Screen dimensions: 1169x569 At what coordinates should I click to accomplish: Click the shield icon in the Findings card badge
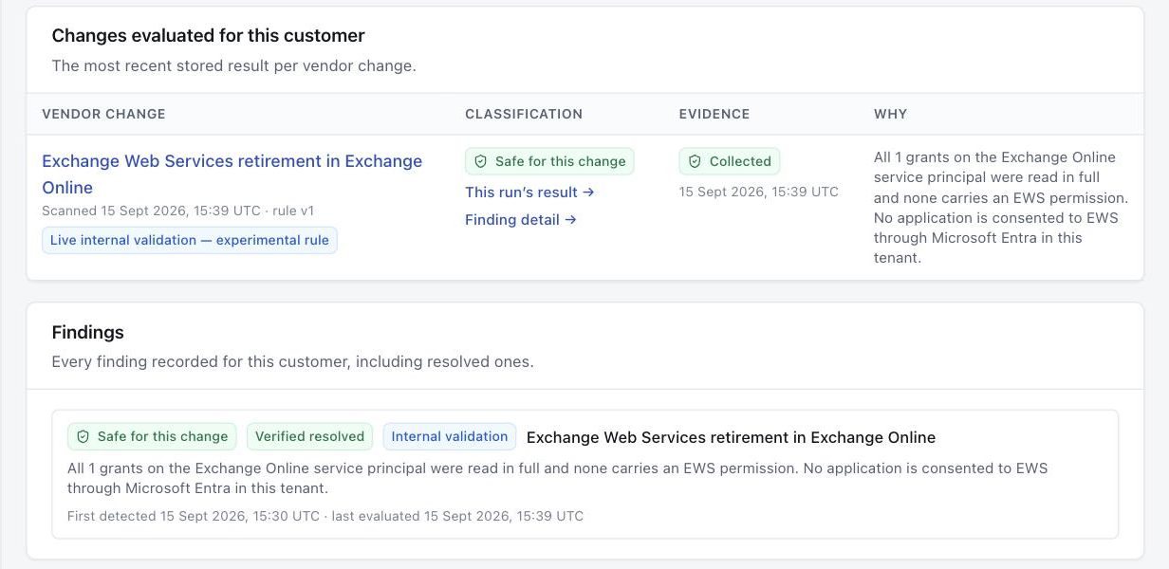click(83, 436)
